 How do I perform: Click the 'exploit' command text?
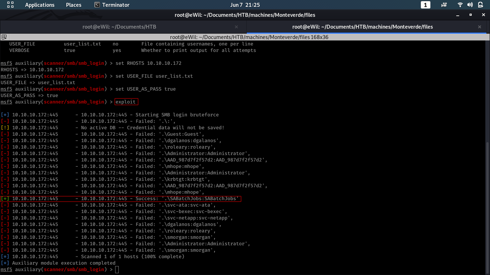[126, 102]
